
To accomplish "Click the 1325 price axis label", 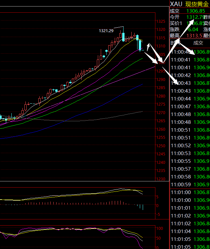I will [161, 21].
